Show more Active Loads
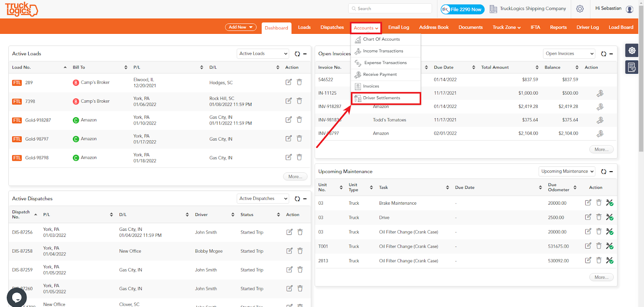The width and height of the screenshot is (644, 307). tap(295, 176)
